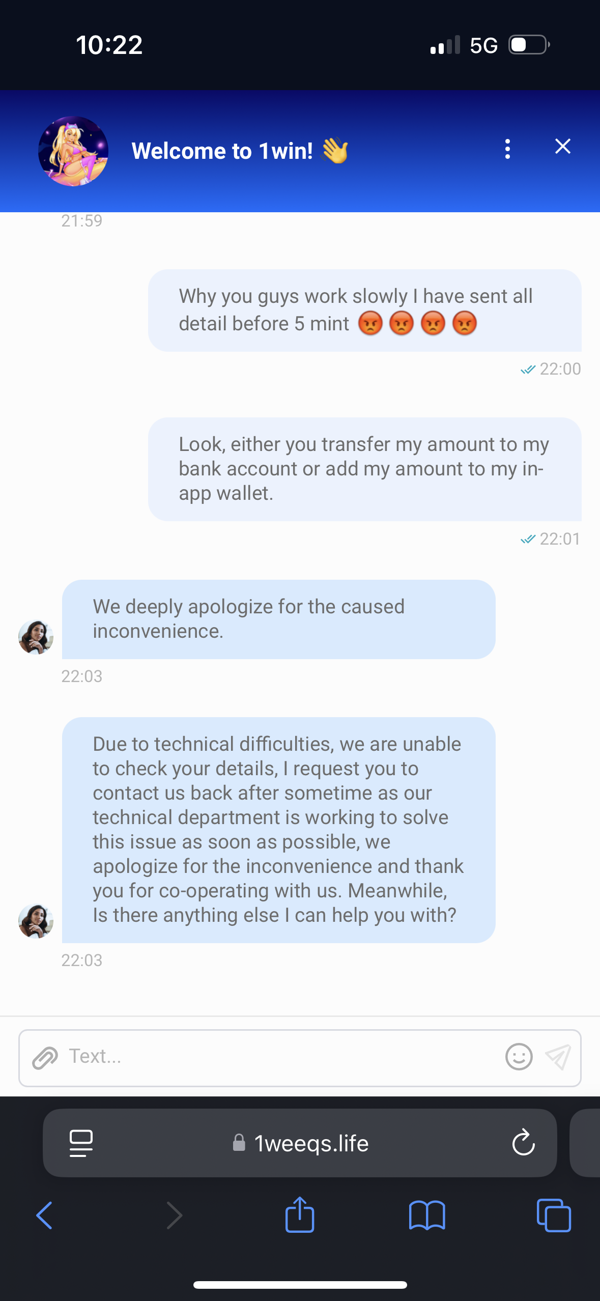Open Safari page settings reader icon
600x1301 pixels.
point(81,1143)
